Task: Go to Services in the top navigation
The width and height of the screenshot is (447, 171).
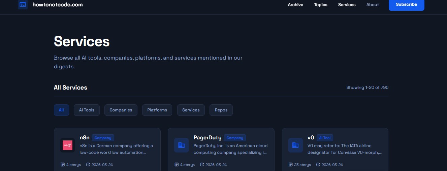Action: (x=347, y=5)
